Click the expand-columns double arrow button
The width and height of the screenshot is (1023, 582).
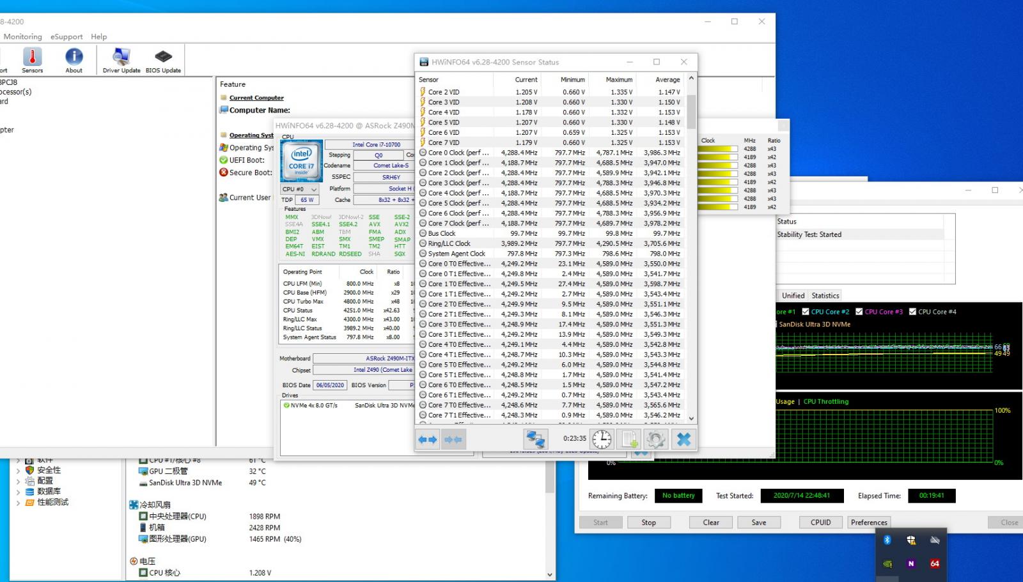point(428,440)
